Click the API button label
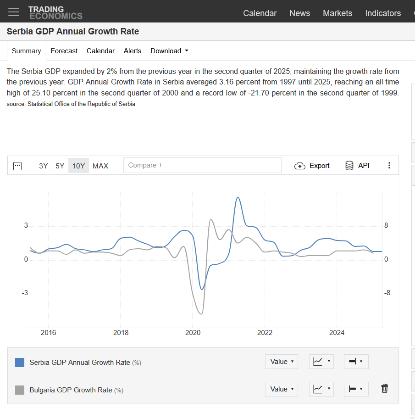Image resolution: width=415 pixels, height=419 pixels. coord(364,166)
